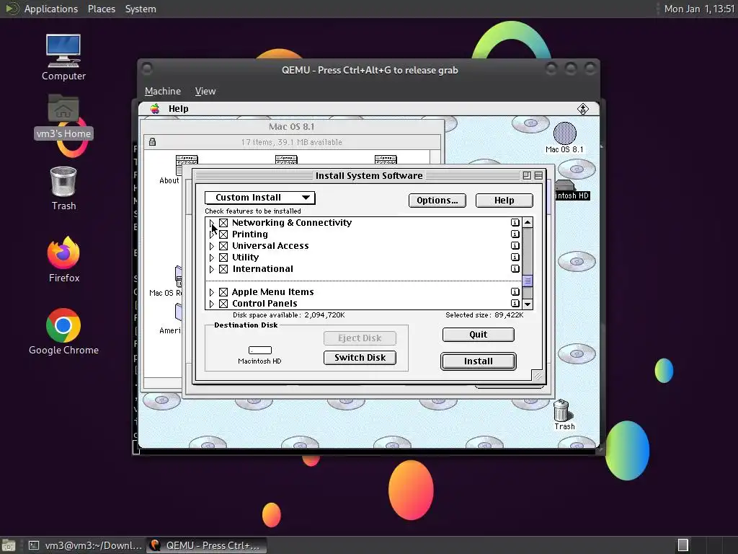Select the Mac OS Trash icon
738x554 pixels.
[x=563, y=415]
